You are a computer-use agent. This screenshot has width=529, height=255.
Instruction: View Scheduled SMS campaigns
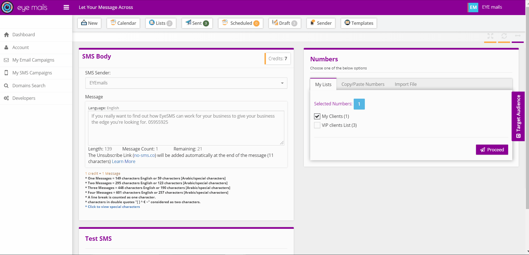pyautogui.click(x=241, y=23)
